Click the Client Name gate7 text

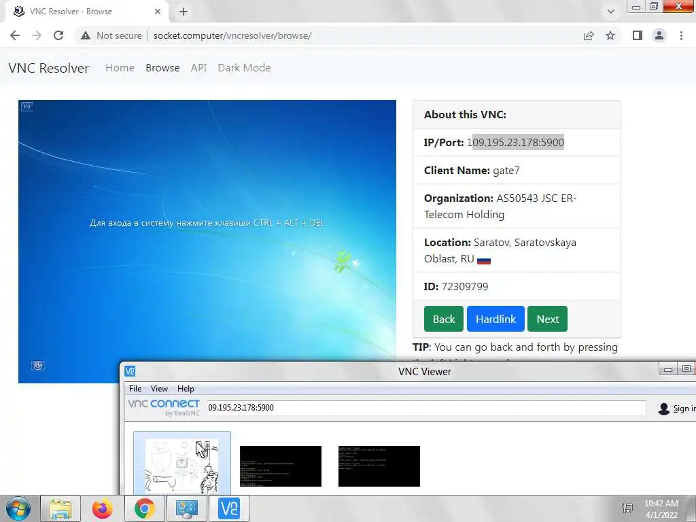[x=472, y=171]
